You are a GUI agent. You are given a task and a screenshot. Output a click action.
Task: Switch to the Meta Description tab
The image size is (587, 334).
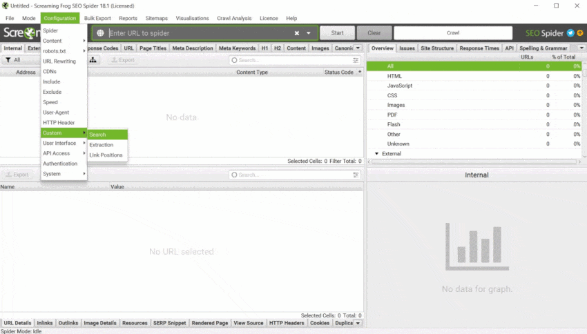click(193, 48)
